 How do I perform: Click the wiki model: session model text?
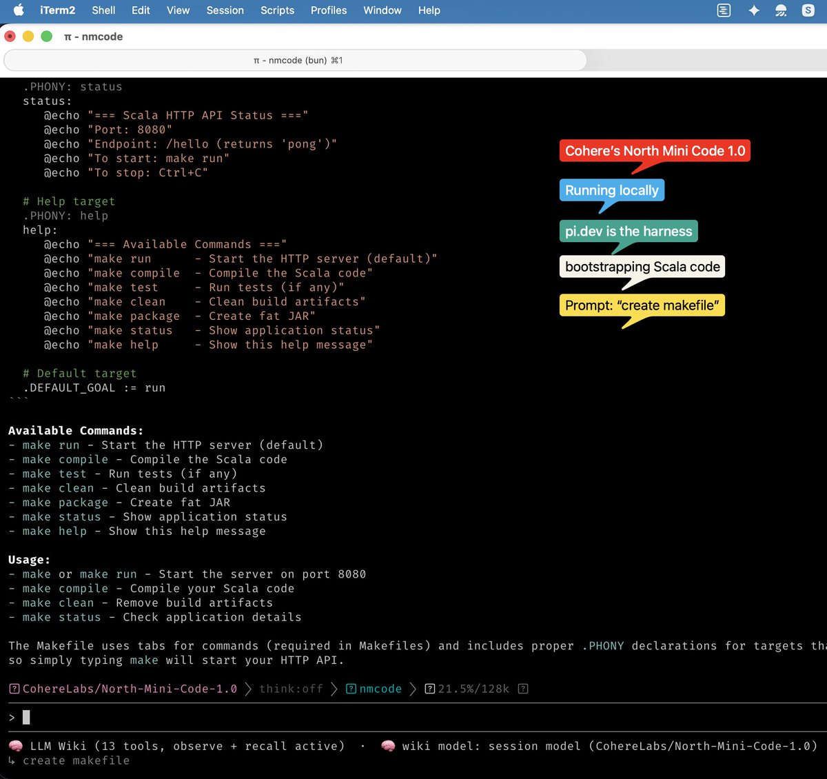click(610, 746)
